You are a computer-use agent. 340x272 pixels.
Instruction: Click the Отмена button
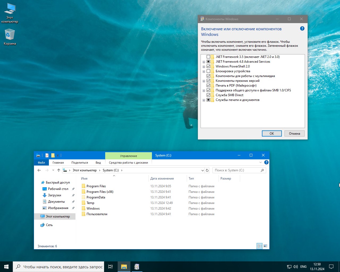294,134
